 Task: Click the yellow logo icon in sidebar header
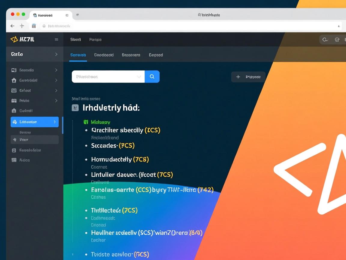coord(14,39)
